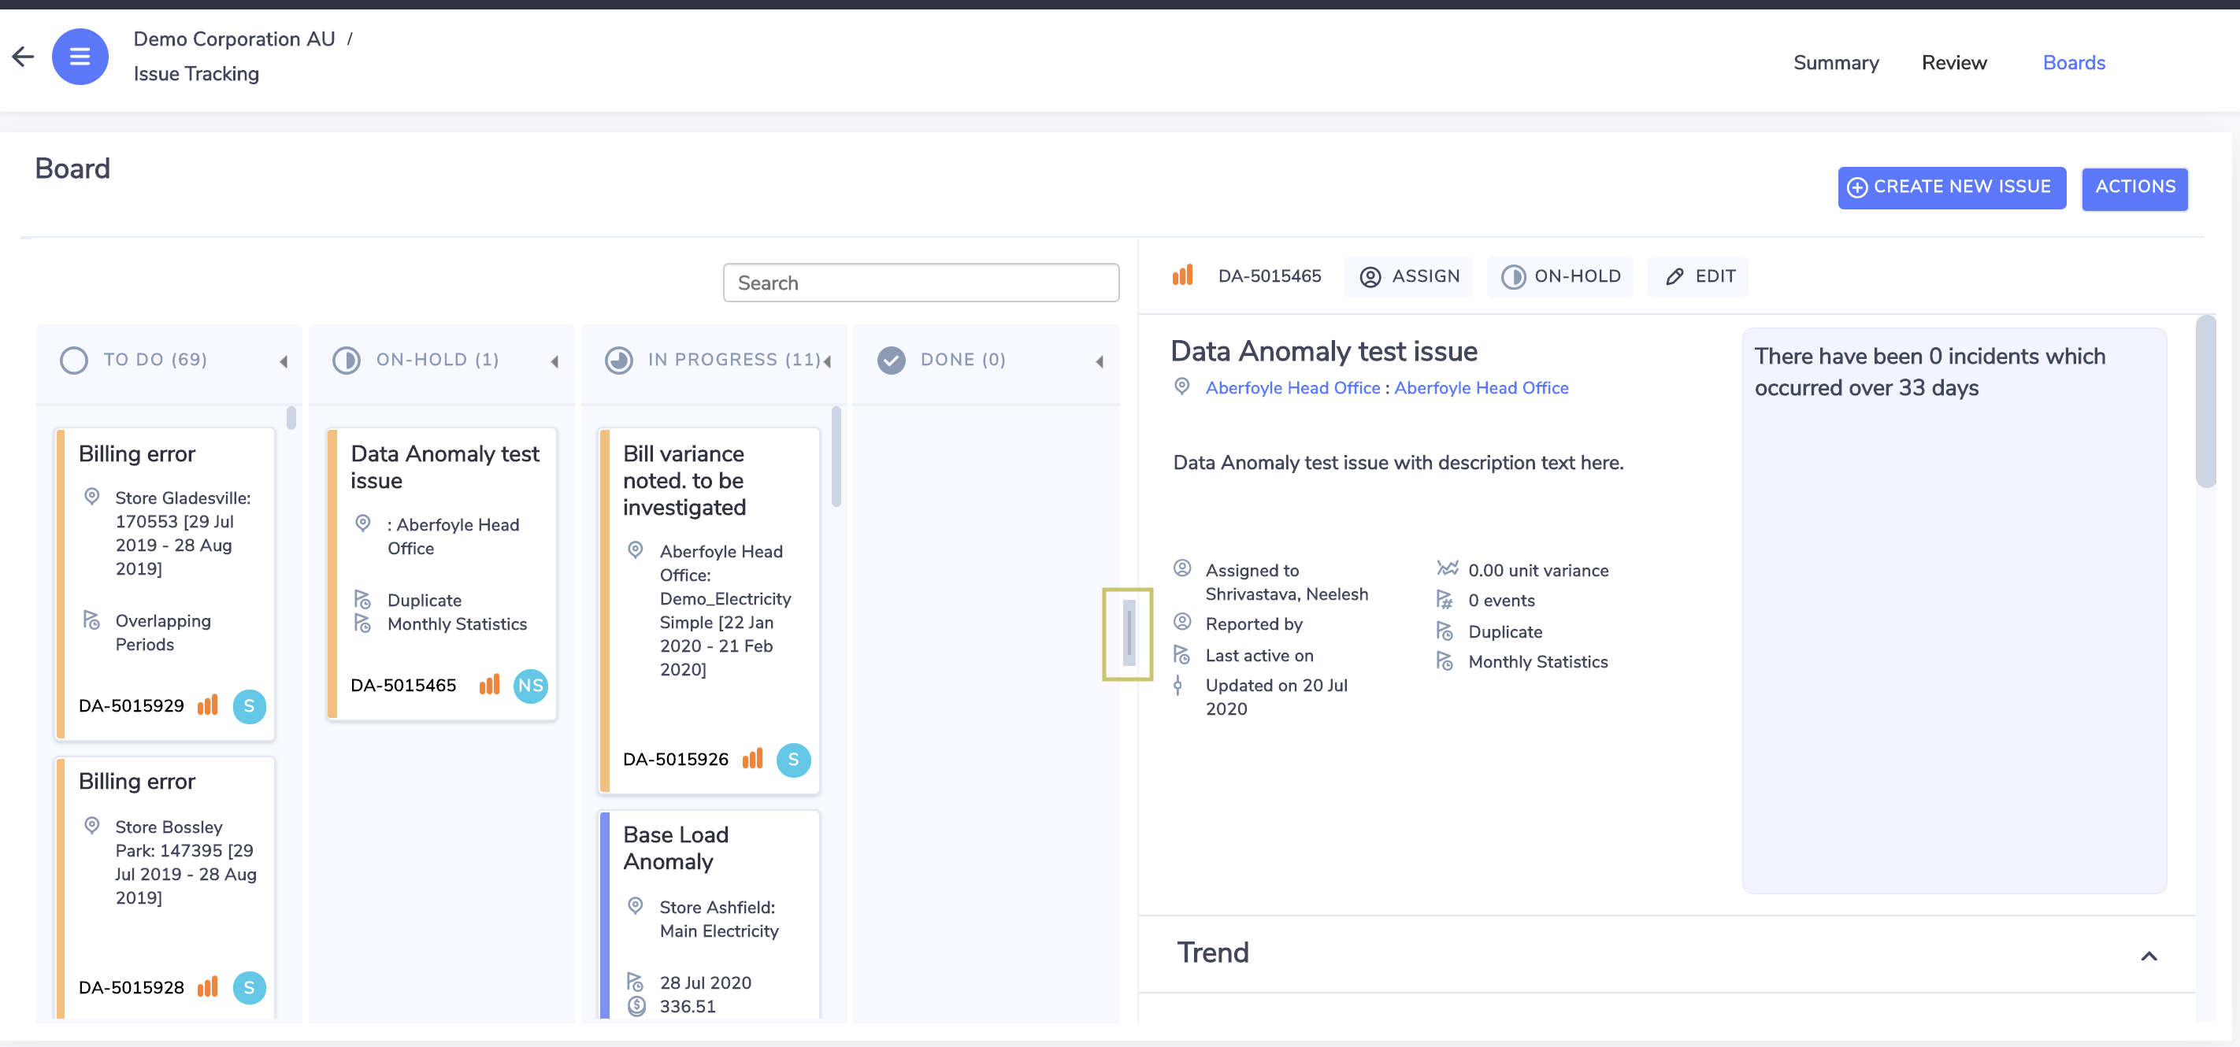Click the Overlapping Periods flag icon
The image size is (2240, 1047).
click(91, 620)
